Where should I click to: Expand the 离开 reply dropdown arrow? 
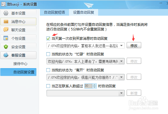point(121,77)
